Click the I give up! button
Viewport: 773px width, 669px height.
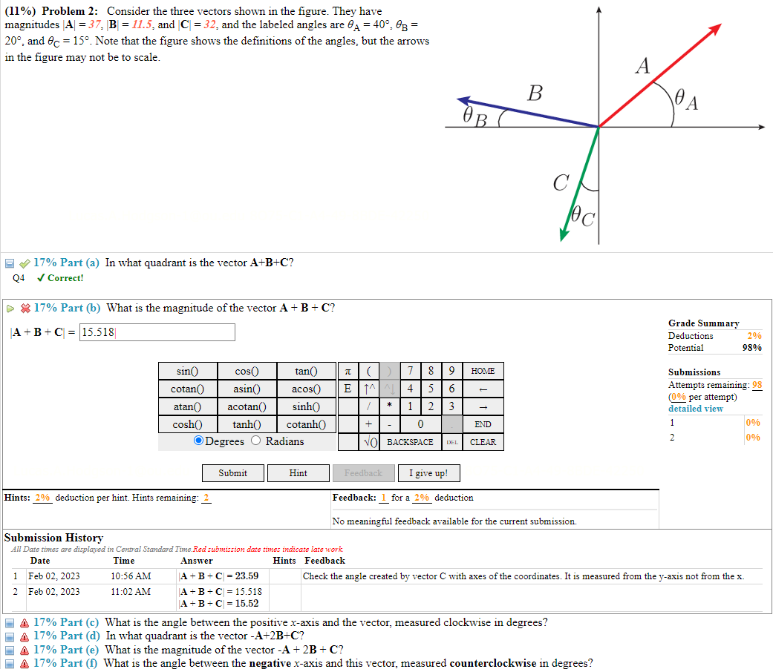tap(428, 472)
